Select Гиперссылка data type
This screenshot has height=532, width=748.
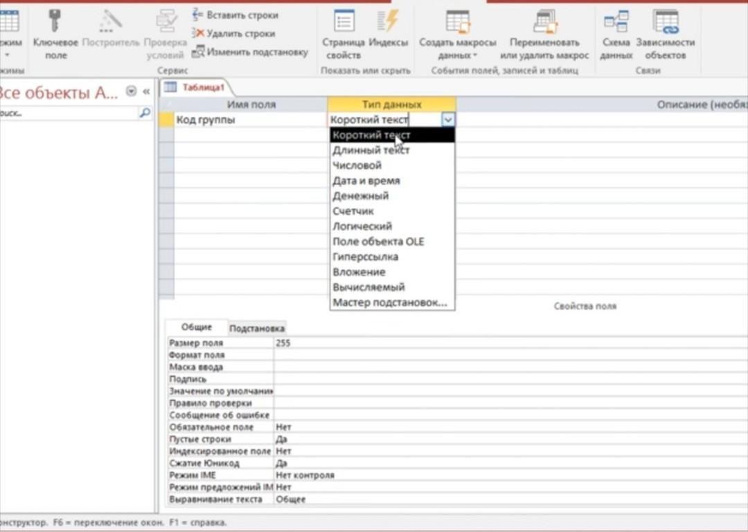(x=392, y=257)
